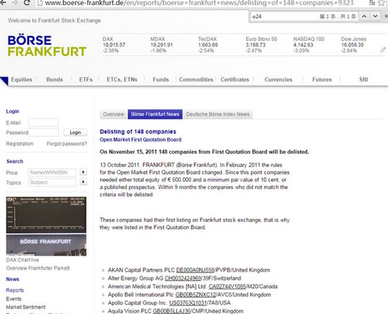
Task: Open the Registration link
Action: click(x=20, y=144)
